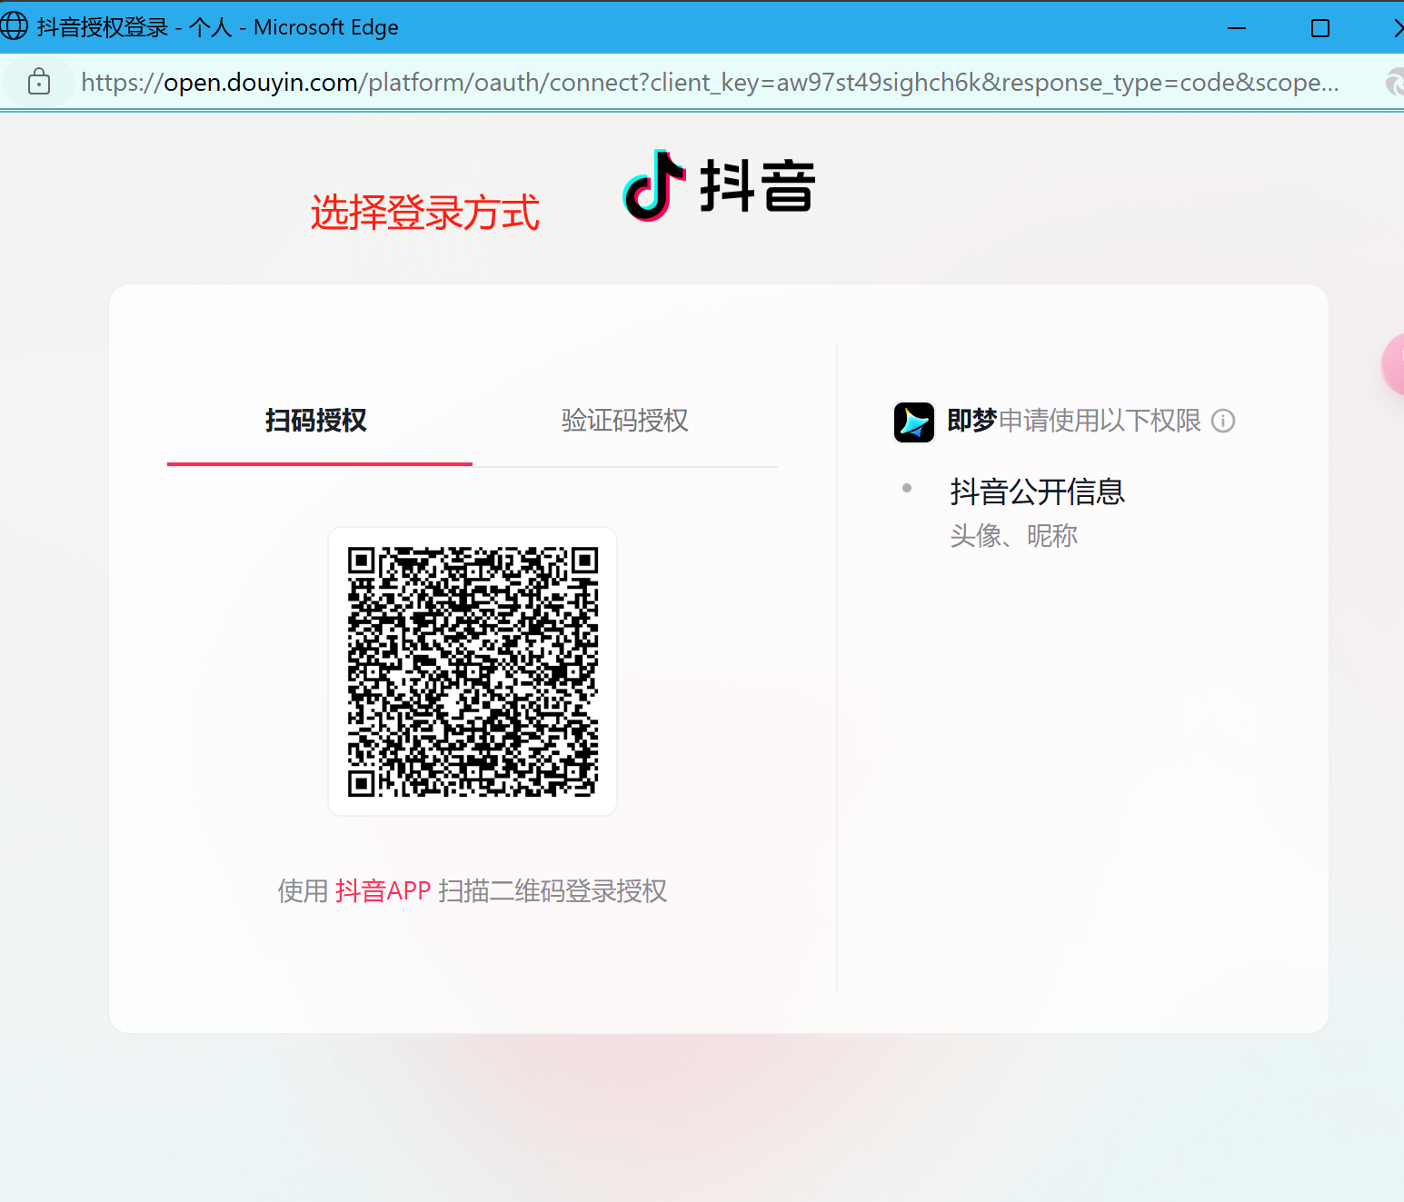1404x1202 pixels.
Task: Switch to the 扫码授权 tab
Action: click(316, 421)
